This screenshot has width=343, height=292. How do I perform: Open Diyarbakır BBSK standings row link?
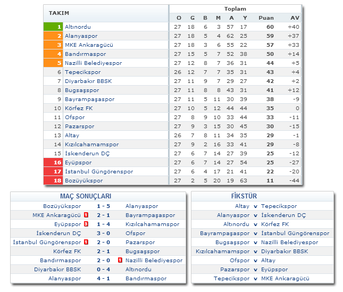pos(88,81)
